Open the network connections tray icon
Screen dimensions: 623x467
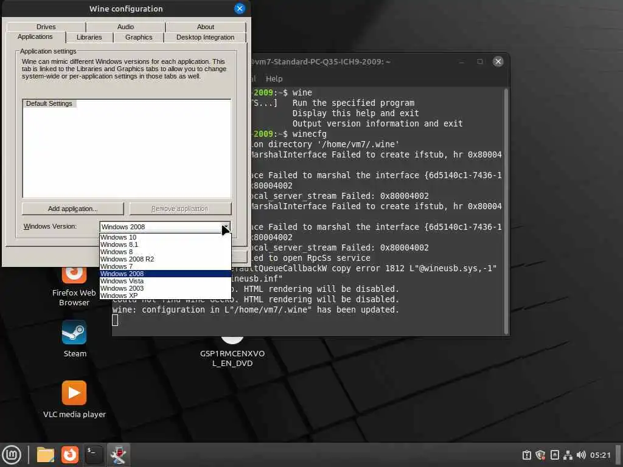(568, 455)
